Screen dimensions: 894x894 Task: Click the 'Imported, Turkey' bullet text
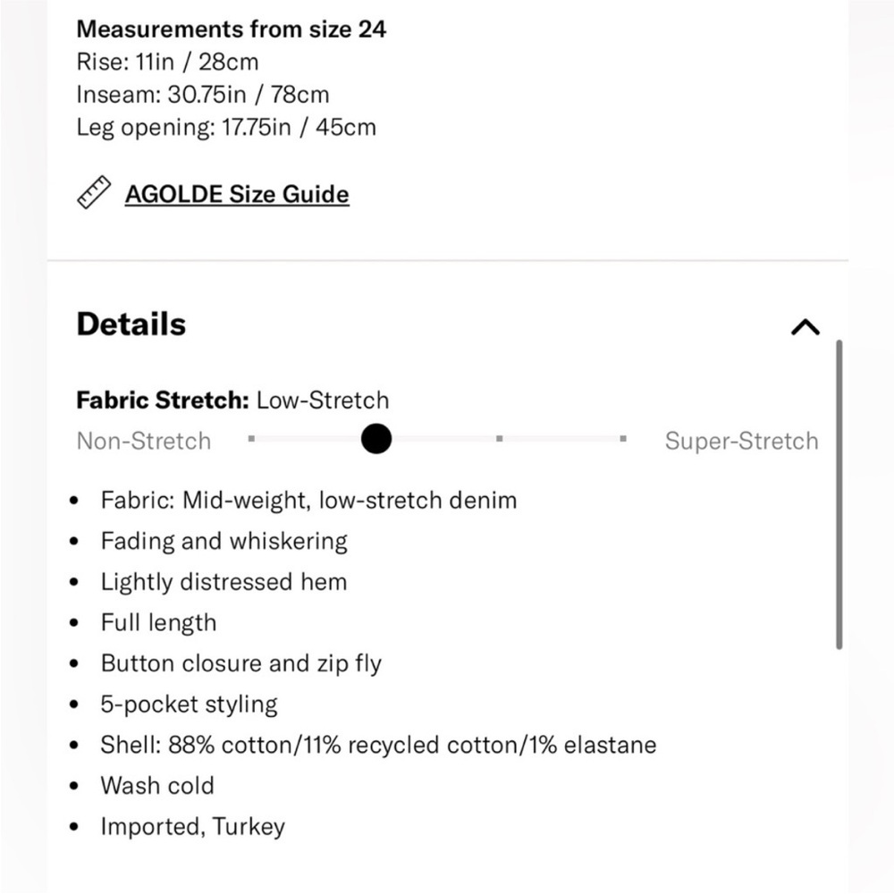(x=192, y=827)
